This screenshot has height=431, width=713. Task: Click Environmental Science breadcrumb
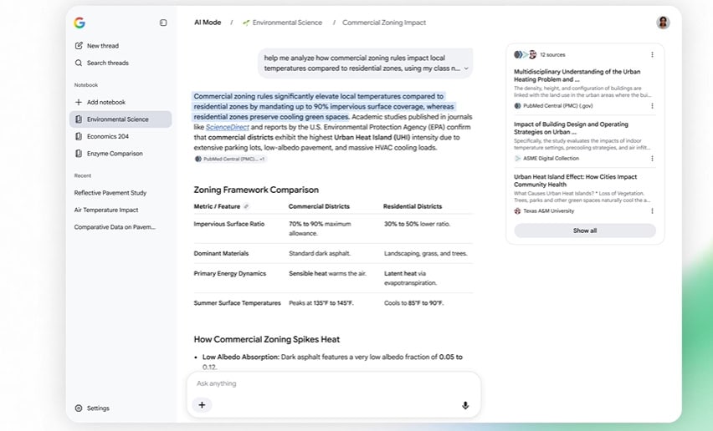click(x=282, y=23)
